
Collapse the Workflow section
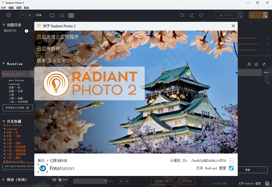(4, 64)
